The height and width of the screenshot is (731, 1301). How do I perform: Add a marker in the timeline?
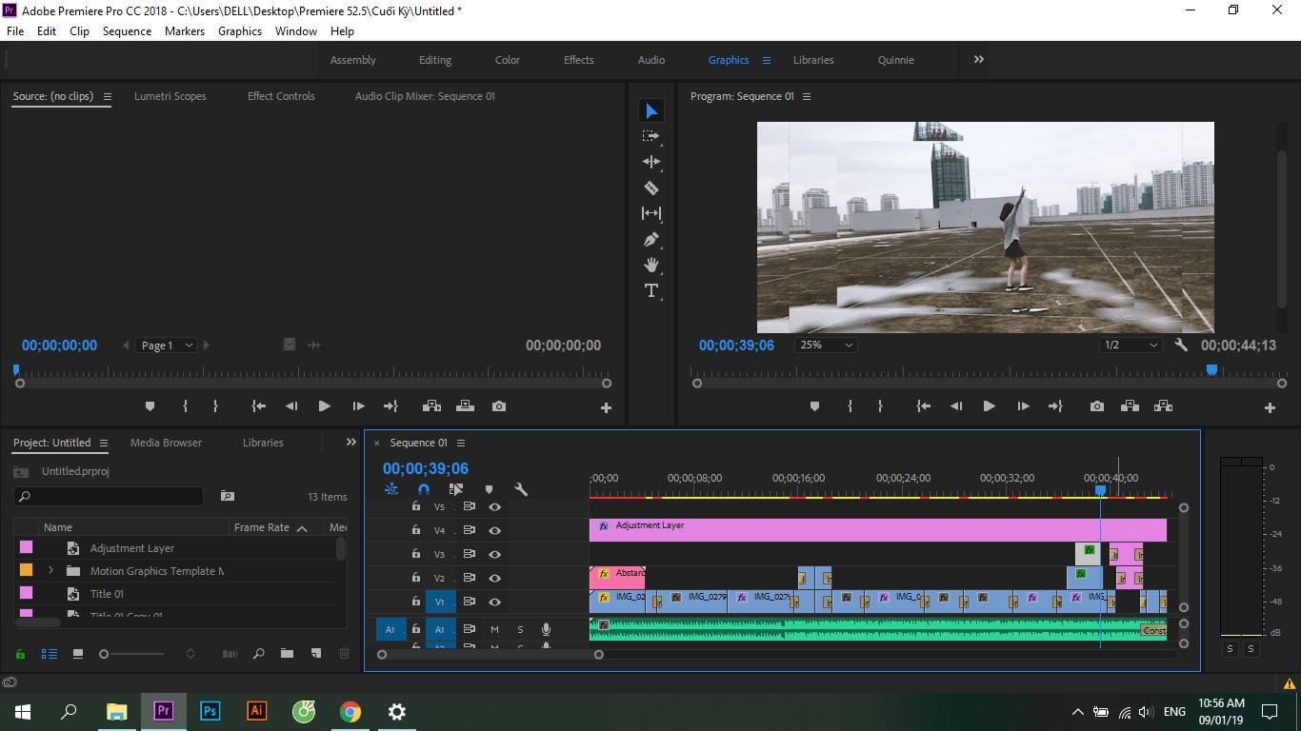pyautogui.click(x=489, y=489)
